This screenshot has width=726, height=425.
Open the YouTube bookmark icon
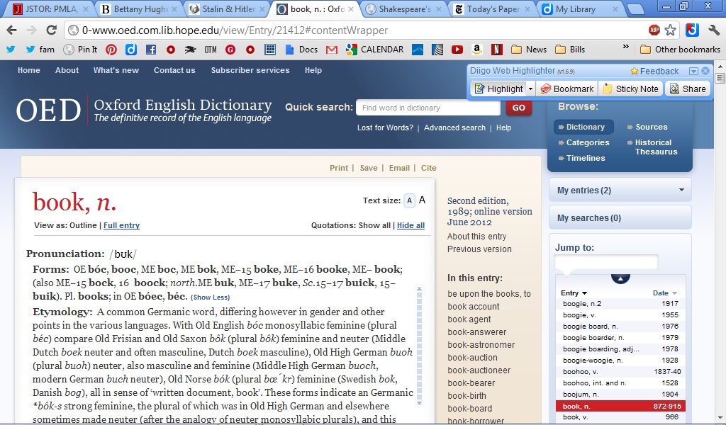click(457, 50)
